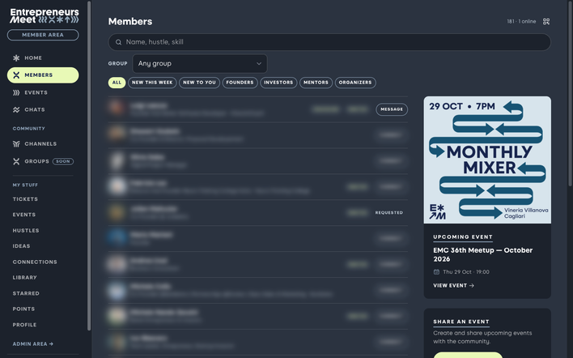Click the page scrollbar on right edge
The height and width of the screenshot is (358, 573).
(571, 93)
